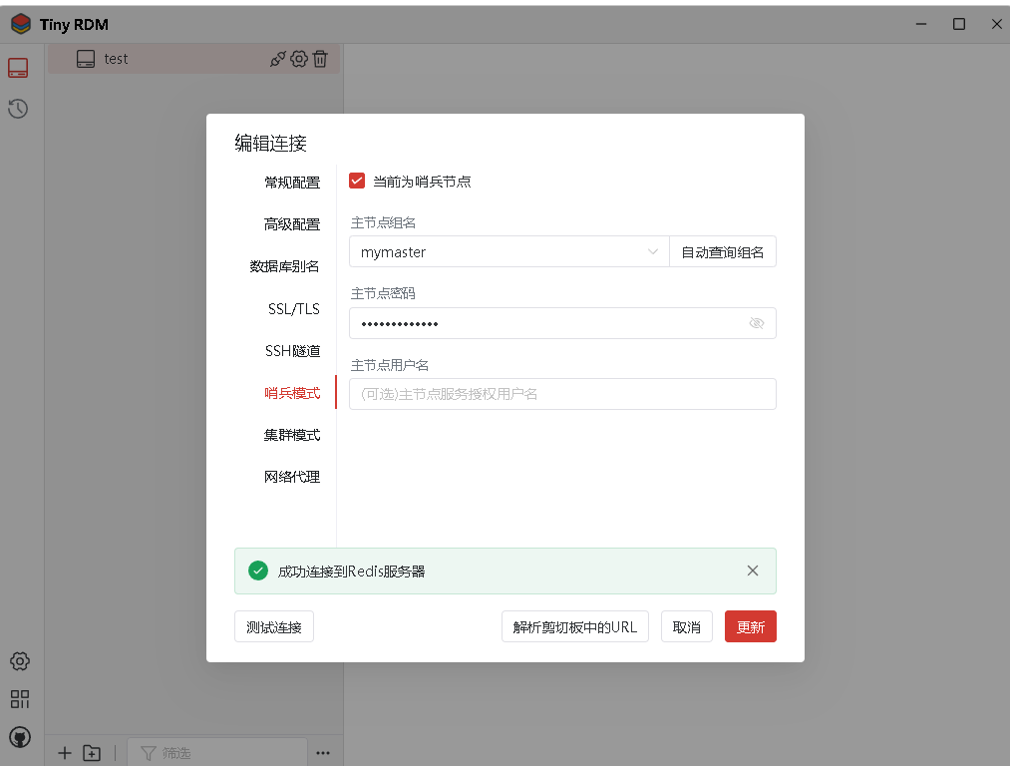Screen dimensions: 1010x766
Task: Delete the test connection via trash icon
Action: (x=319, y=59)
